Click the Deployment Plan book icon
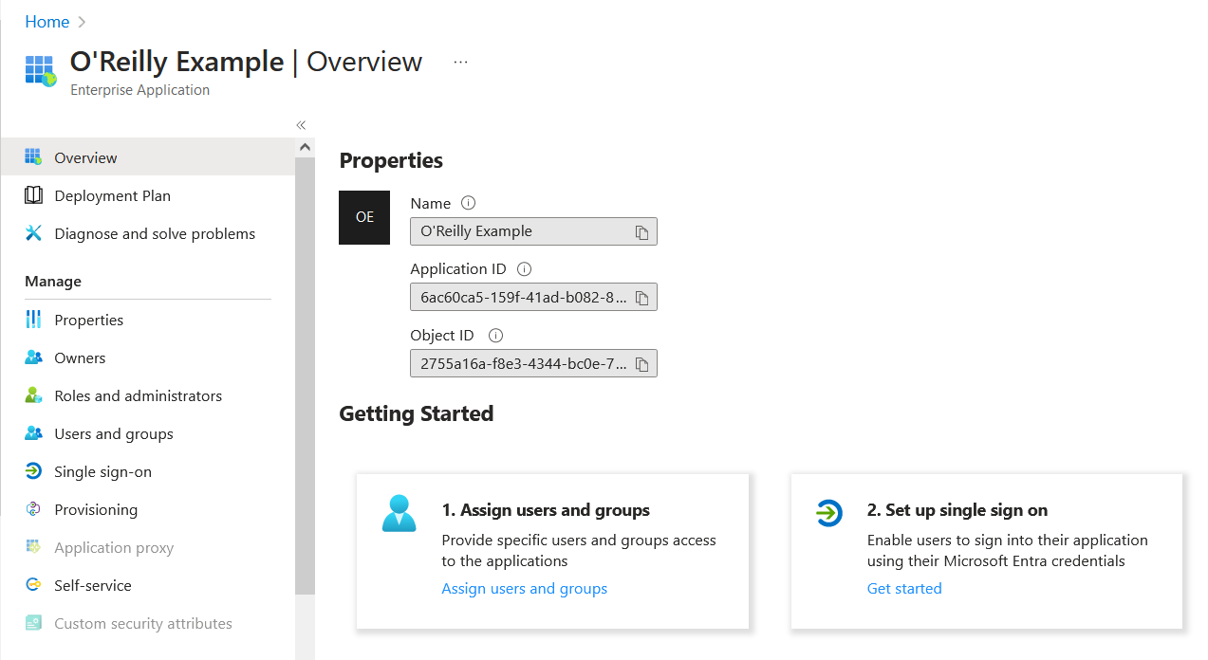This screenshot has height=660, width=1208. [33, 195]
